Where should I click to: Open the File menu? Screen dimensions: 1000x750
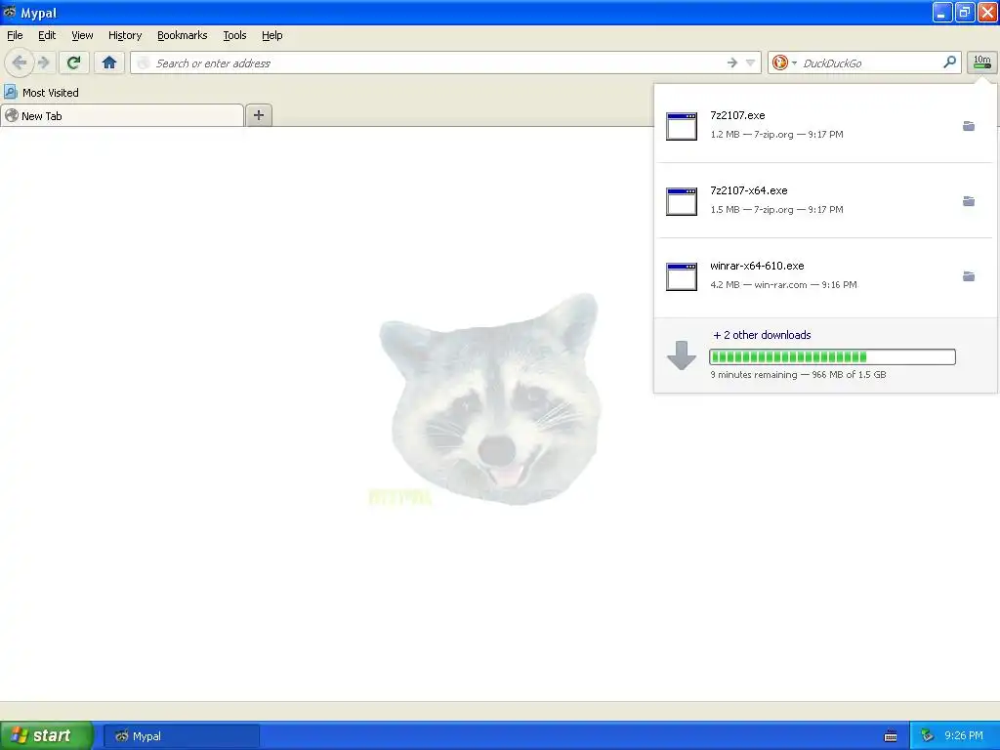[15, 35]
